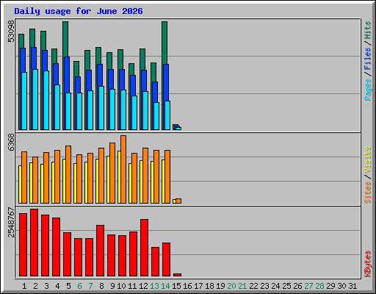Click the orange Sites legend label
This screenshot has height=294, width=376.
point(367,193)
